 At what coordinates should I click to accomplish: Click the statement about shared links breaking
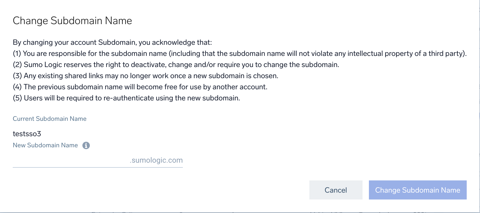coord(146,76)
